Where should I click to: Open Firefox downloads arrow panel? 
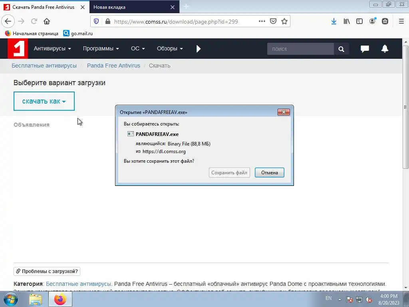click(334, 22)
